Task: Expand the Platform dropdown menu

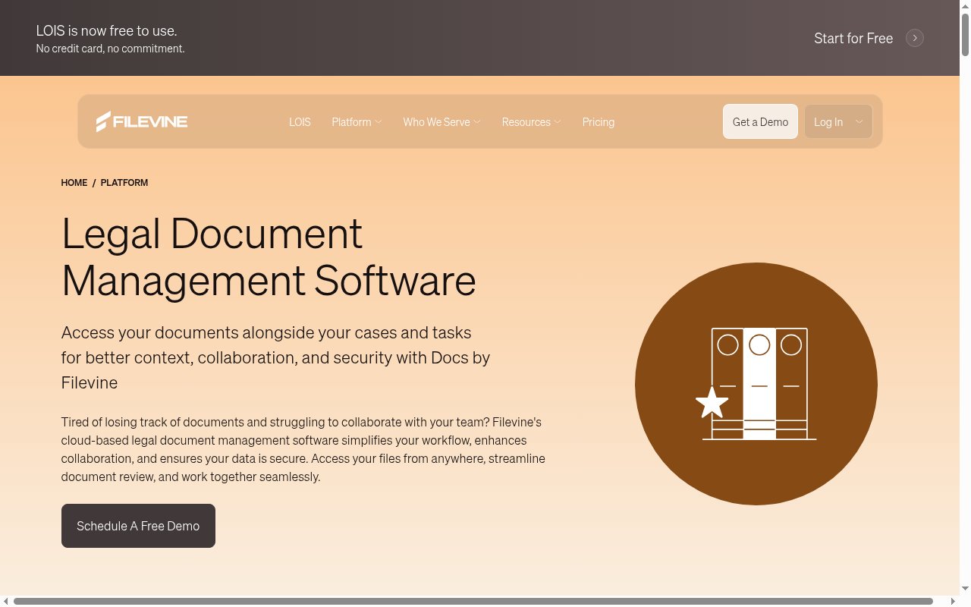Action: click(x=357, y=121)
